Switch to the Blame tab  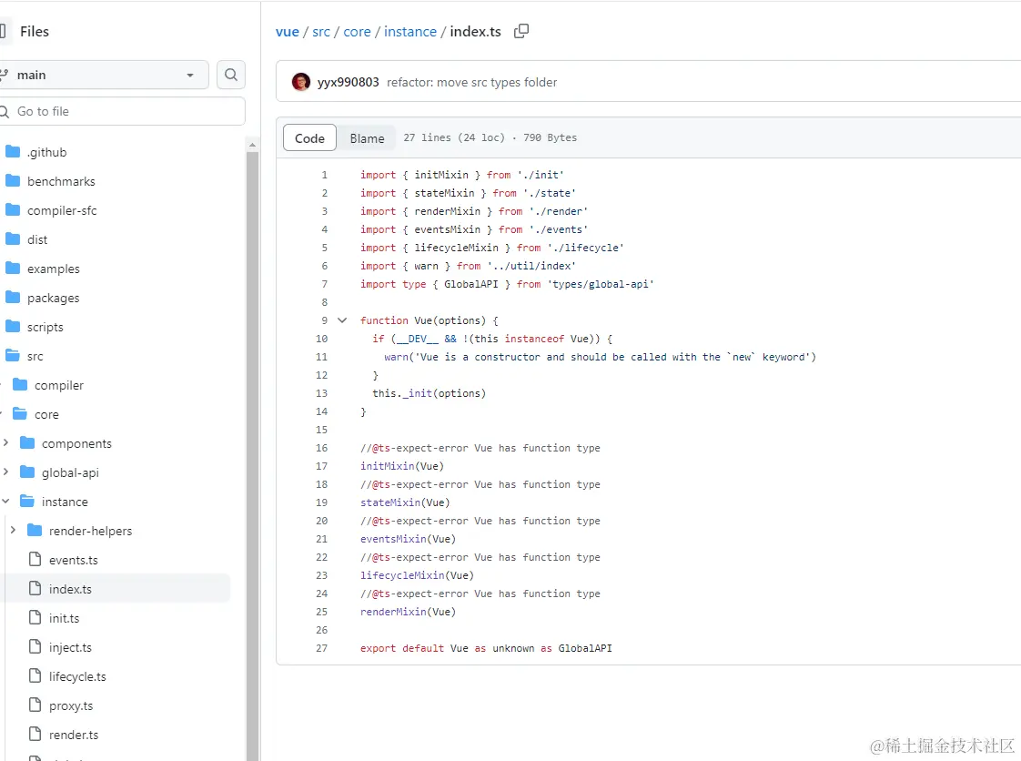click(368, 138)
